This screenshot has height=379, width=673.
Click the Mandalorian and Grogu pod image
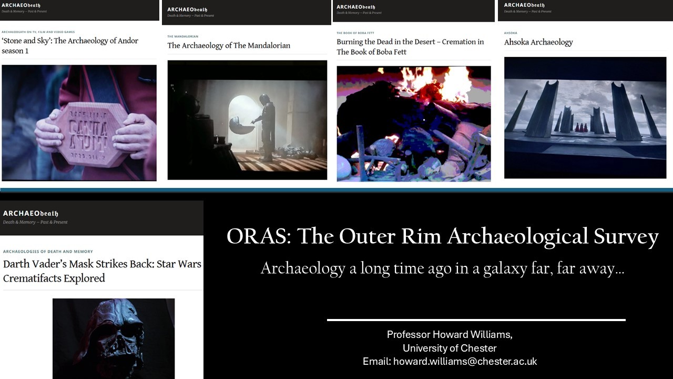247,120
